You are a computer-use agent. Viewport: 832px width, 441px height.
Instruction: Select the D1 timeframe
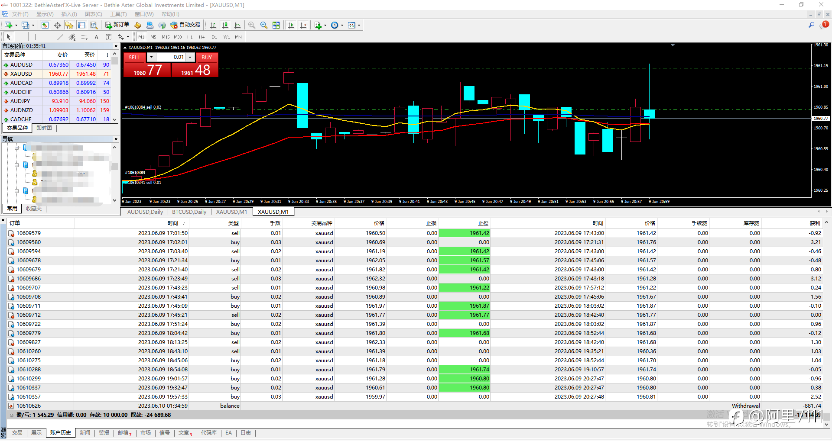coord(214,37)
